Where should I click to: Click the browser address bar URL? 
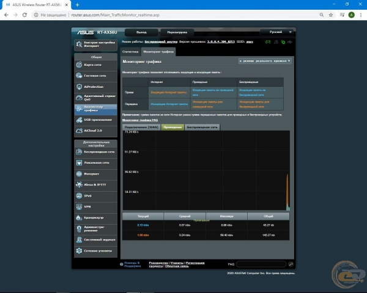[116, 15]
